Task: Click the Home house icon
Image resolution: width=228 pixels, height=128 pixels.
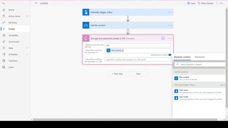Action: coord(4,10)
